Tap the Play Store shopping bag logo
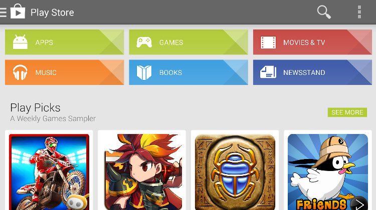The image size is (376, 210). tap(18, 11)
